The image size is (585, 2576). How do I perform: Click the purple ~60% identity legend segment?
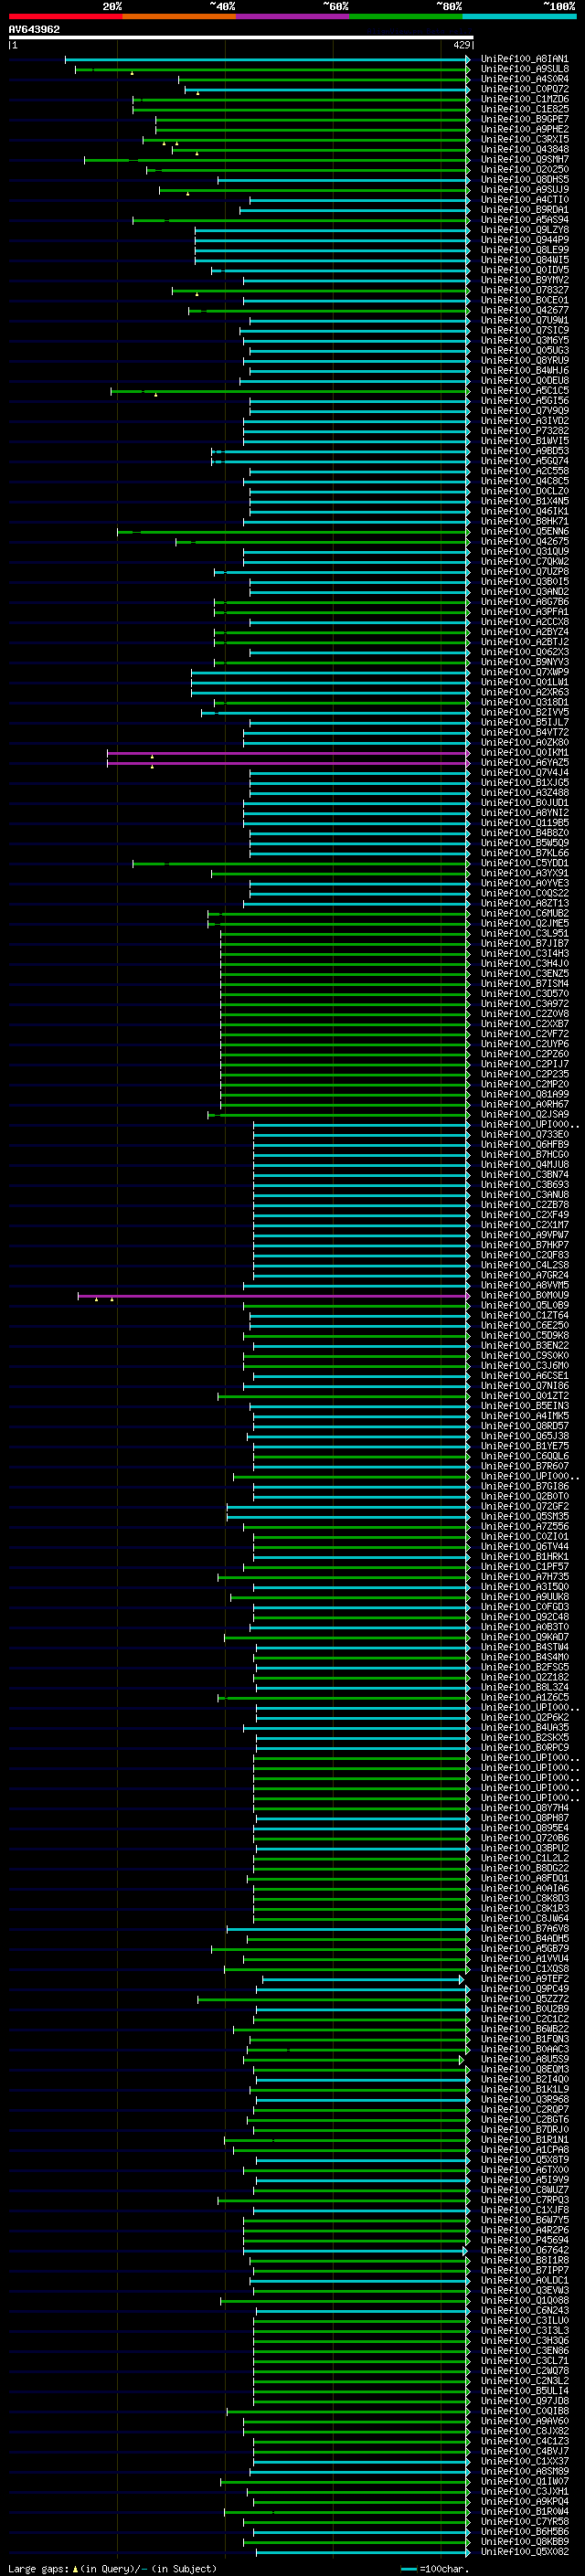(x=293, y=16)
